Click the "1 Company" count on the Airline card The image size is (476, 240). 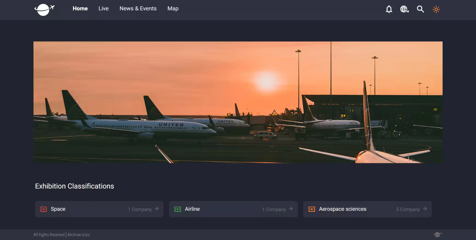[x=274, y=209]
